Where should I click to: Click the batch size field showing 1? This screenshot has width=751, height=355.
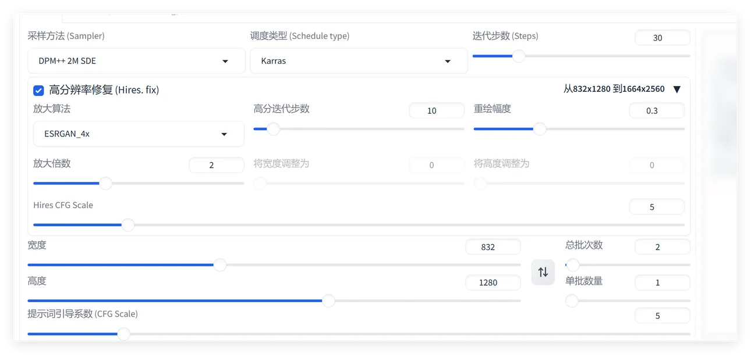(x=663, y=282)
